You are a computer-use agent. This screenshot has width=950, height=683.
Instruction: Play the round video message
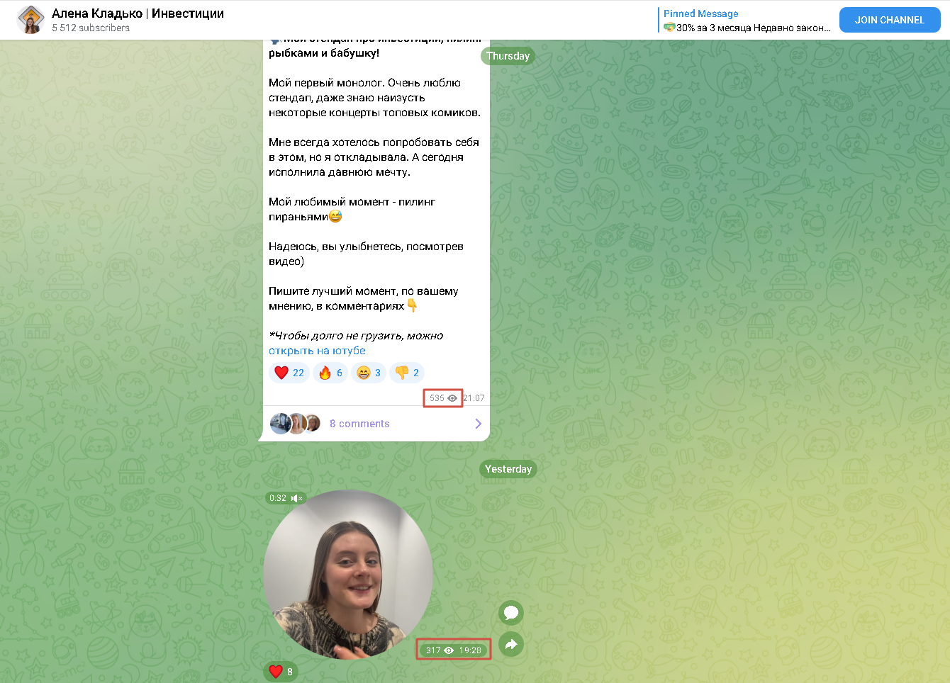[x=348, y=575]
